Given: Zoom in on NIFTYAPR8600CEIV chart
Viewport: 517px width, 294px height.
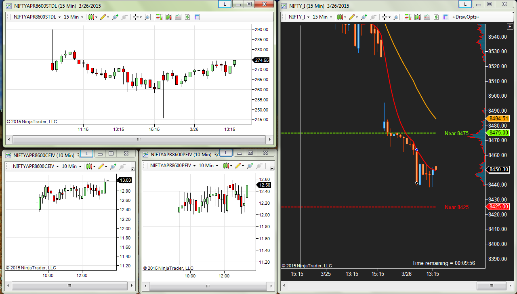Looking at the screenshot, I should click(x=113, y=166).
